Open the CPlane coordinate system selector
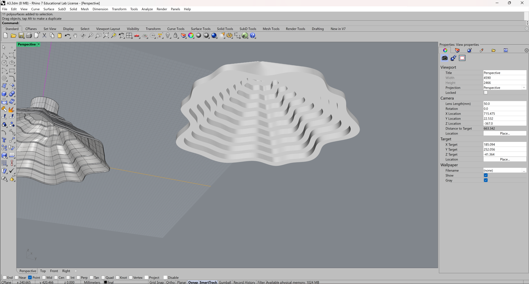Image resolution: width=529 pixels, height=284 pixels. point(7,282)
